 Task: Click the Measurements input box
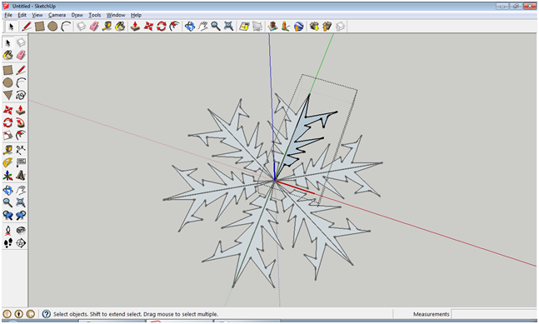coord(494,314)
